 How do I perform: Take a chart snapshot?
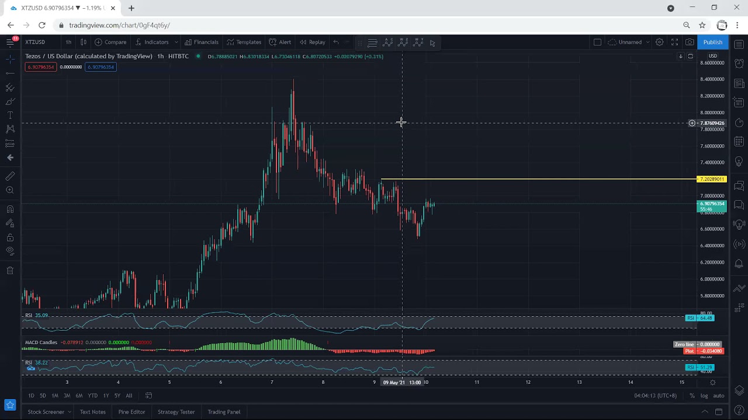point(690,42)
